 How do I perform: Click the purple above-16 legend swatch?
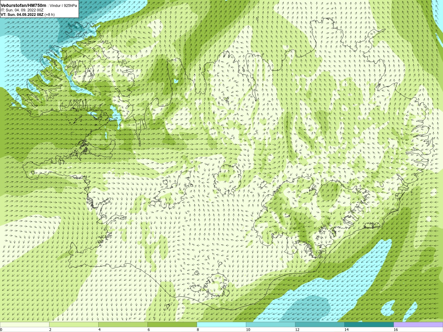pos(418,325)
